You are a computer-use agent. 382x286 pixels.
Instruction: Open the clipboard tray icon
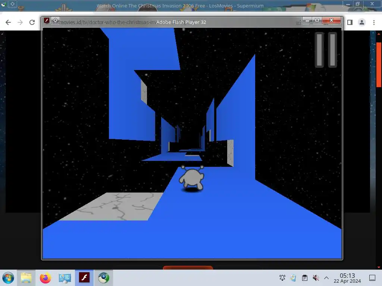click(x=304, y=278)
